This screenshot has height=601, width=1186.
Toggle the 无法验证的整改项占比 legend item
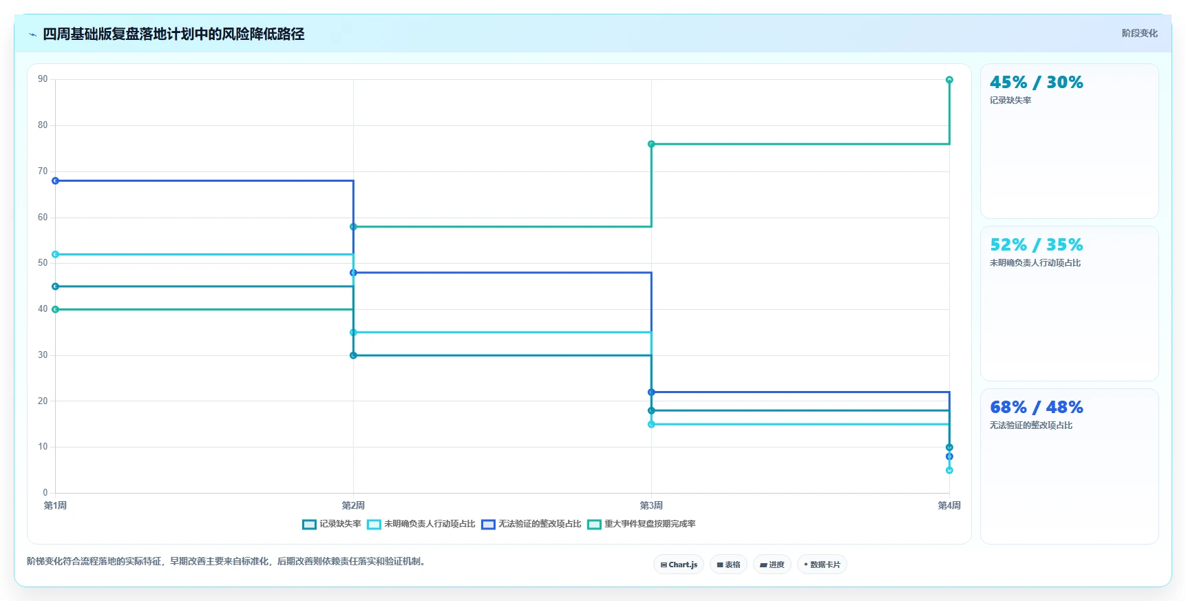click(x=531, y=524)
